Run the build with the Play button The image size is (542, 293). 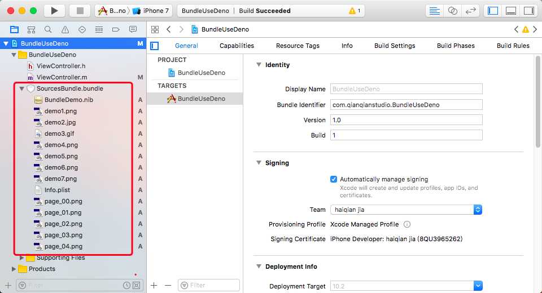(x=54, y=11)
